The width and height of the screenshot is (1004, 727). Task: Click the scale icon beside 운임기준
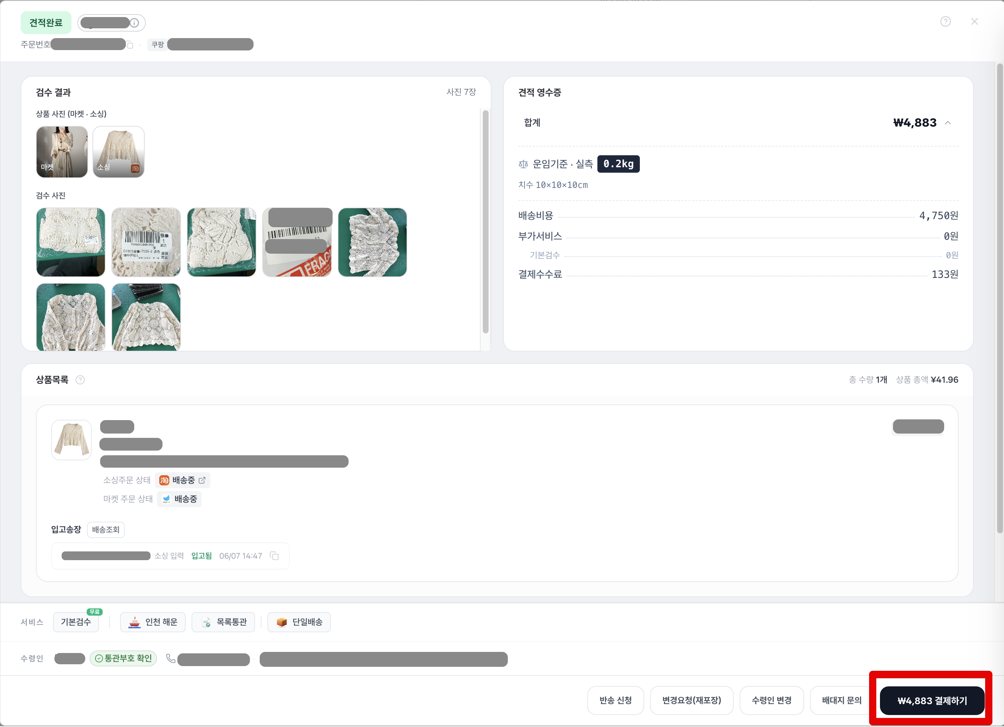click(x=523, y=164)
